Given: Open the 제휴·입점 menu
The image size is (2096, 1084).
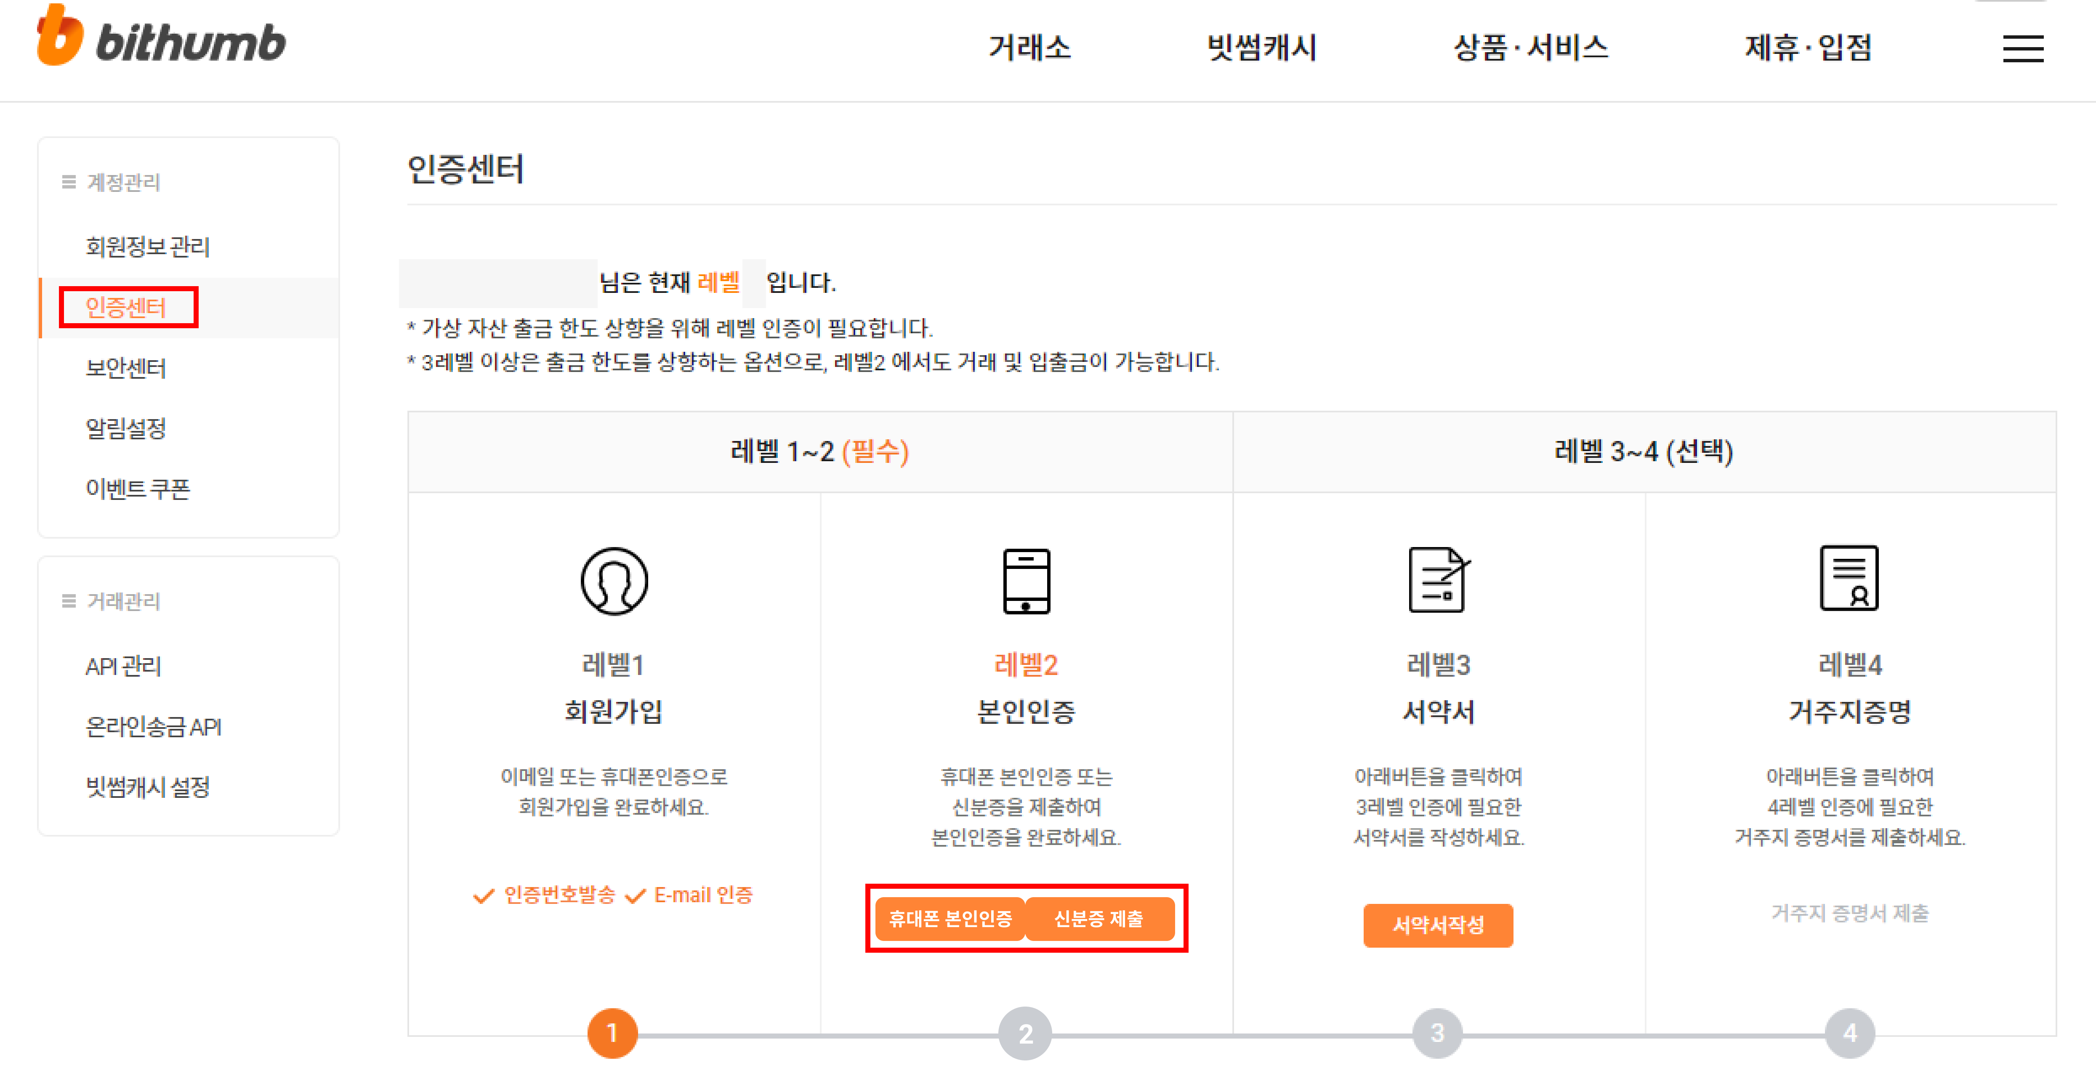Looking at the screenshot, I should click(1807, 47).
